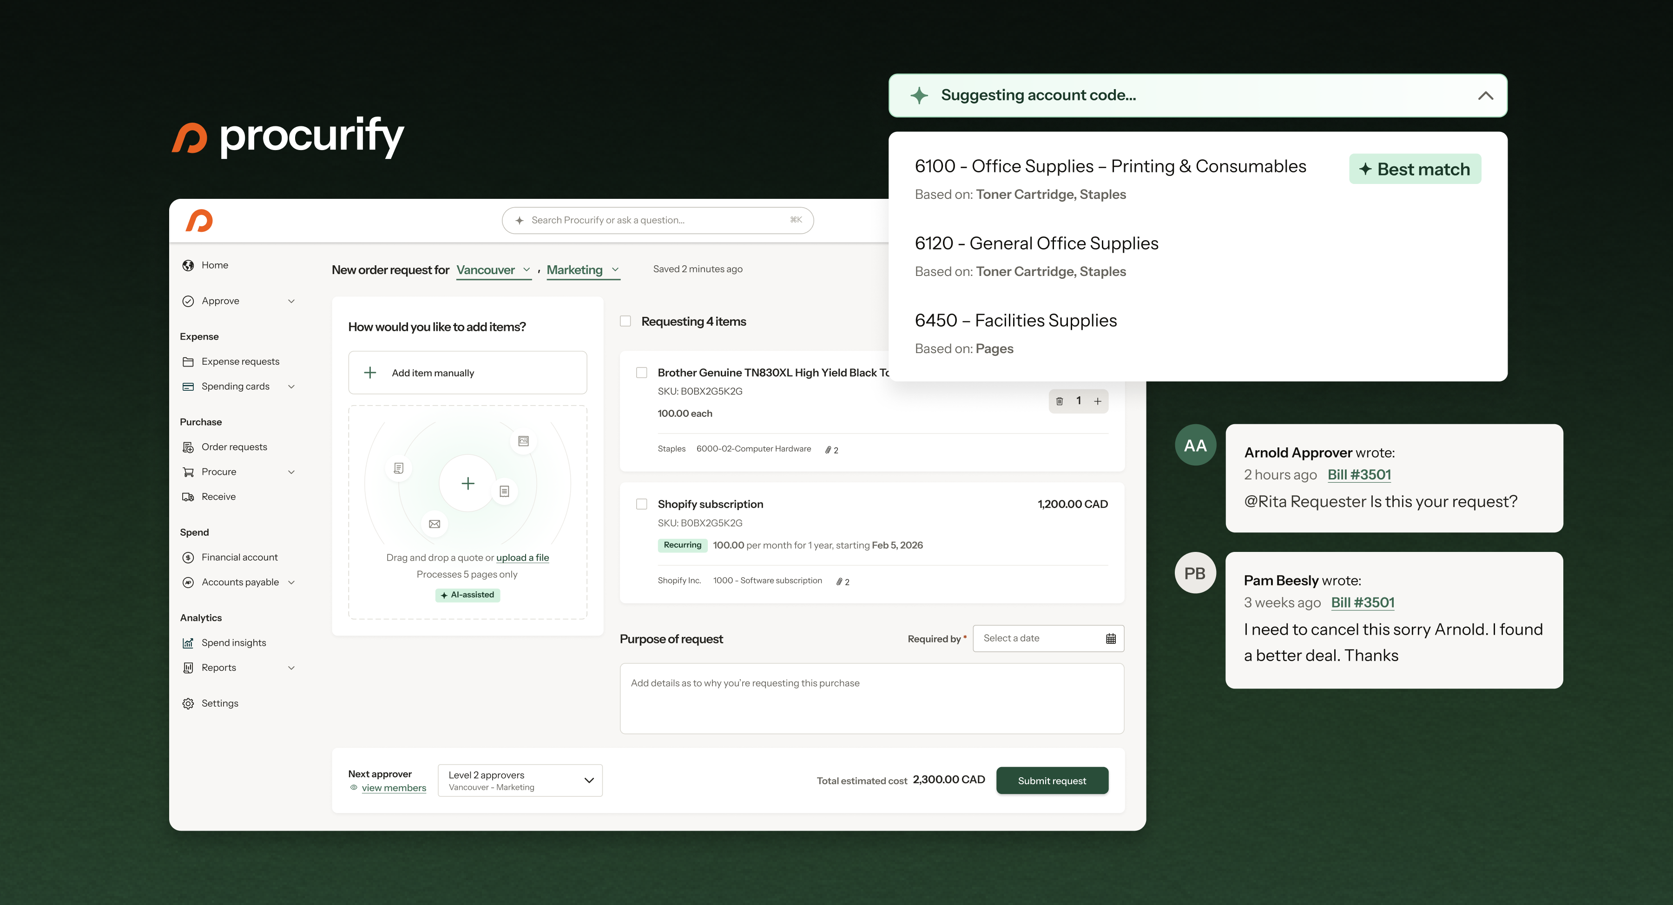The width and height of the screenshot is (1673, 905).
Task: Increase quantity with the plus on the Brother toner item
Action: pos(1098,401)
